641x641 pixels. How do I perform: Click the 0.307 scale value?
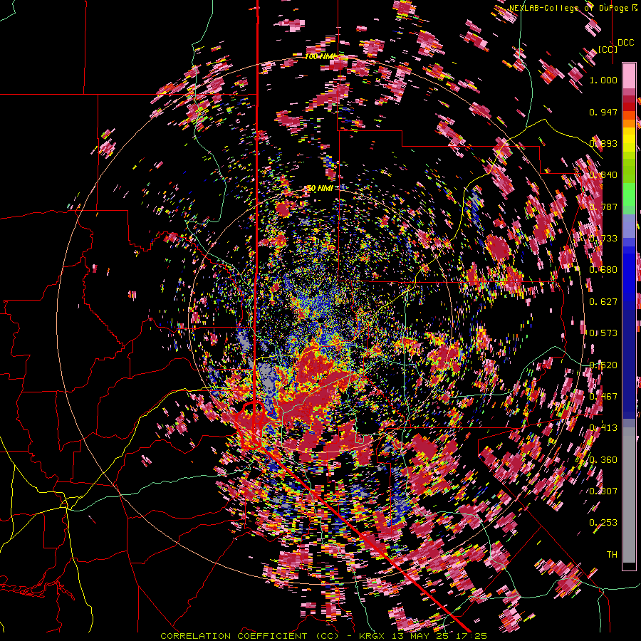pyautogui.click(x=603, y=491)
